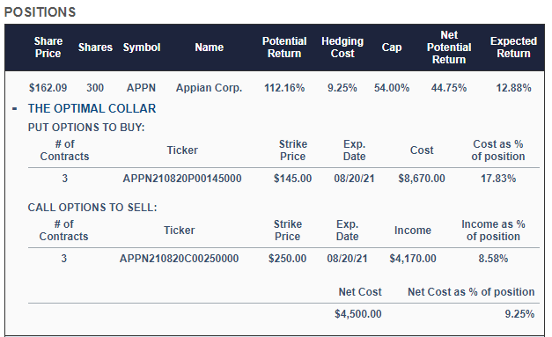Select the 17.83% cost of position
552x337 pixels.
pyautogui.click(x=498, y=179)
